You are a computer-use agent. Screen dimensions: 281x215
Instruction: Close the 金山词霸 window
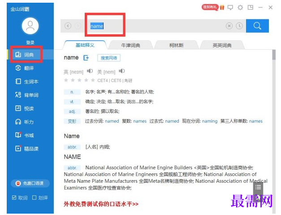[270, 7]
